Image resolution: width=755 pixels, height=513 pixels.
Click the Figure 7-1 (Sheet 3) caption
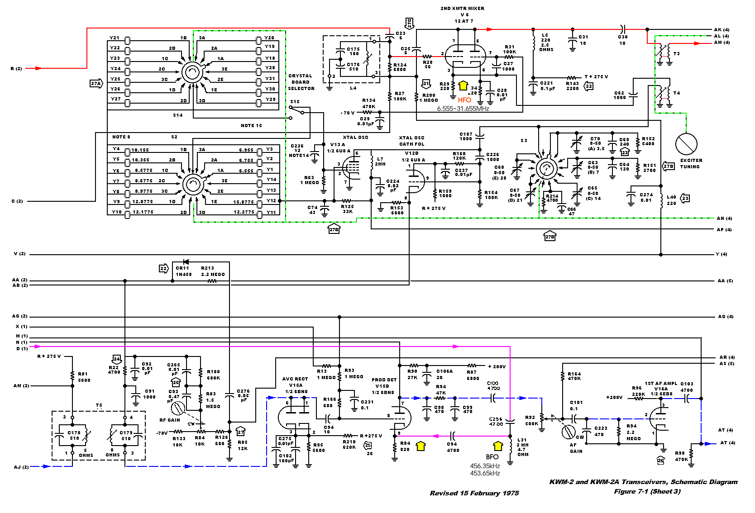[x=647, y=491]
